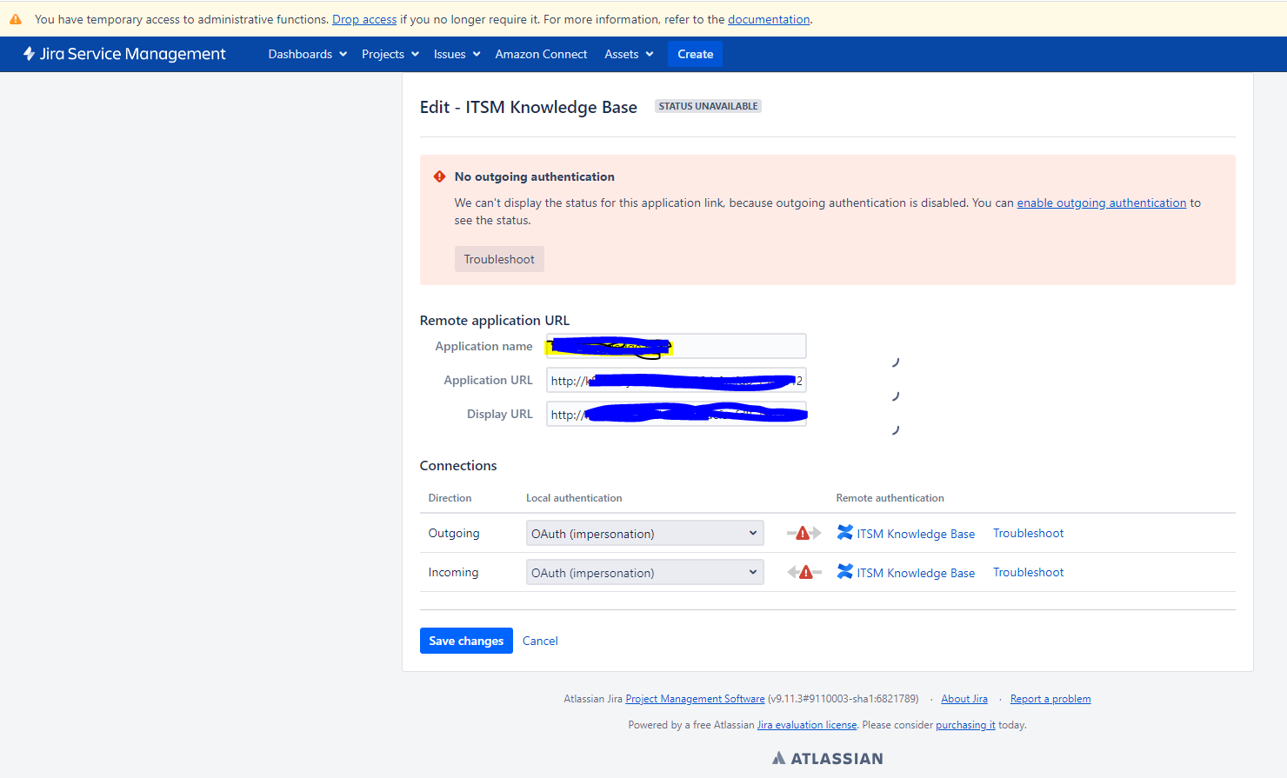
Task: Click the Troubleshoot button in the error panel
Action: click(499, 259)
